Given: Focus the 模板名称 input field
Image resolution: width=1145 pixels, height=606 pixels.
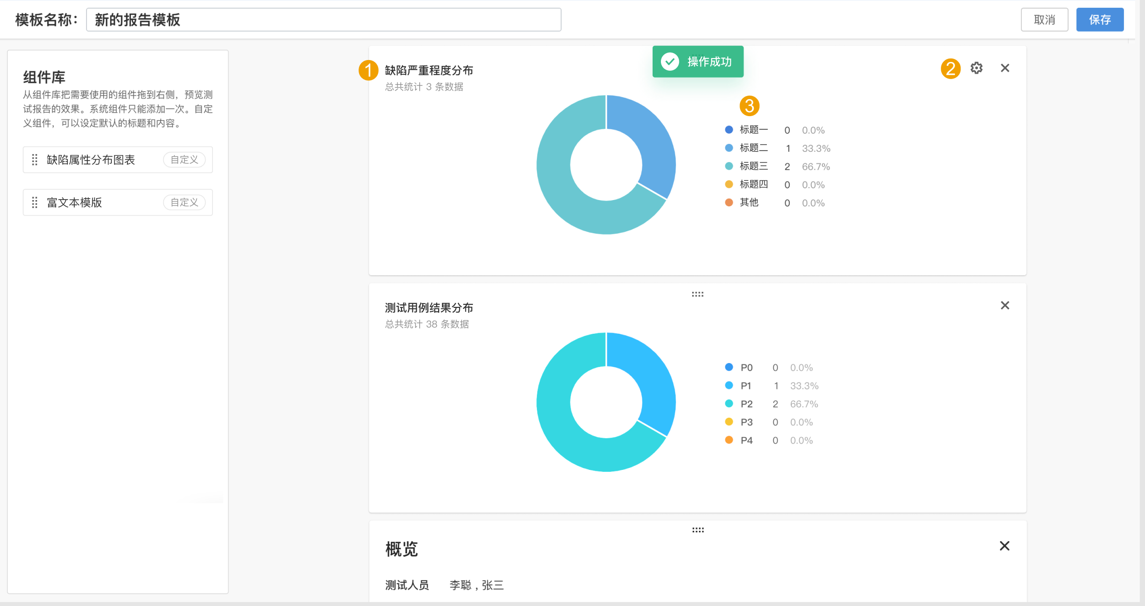Looking at the screenshot, I should (323, 20).
